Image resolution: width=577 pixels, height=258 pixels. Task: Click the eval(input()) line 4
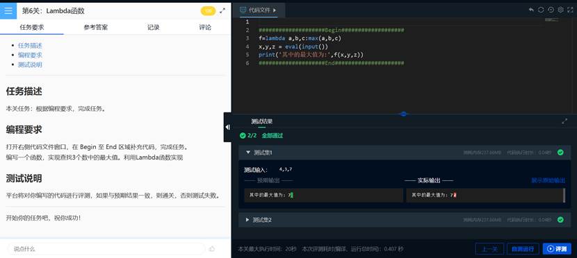point(293,46)
